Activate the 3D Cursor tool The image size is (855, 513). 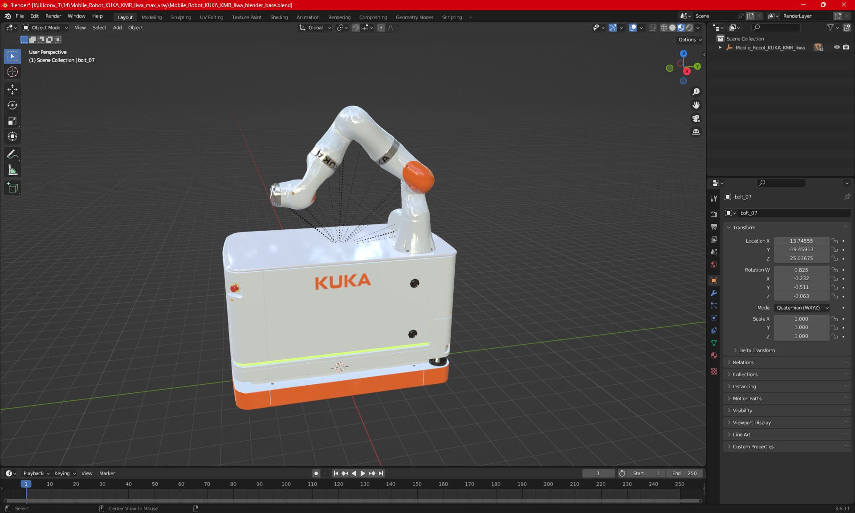(x=12, y=72)
